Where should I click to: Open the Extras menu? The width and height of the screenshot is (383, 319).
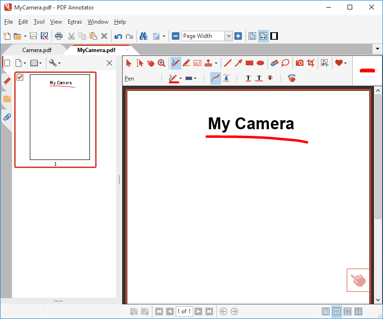tap(74, 22)
